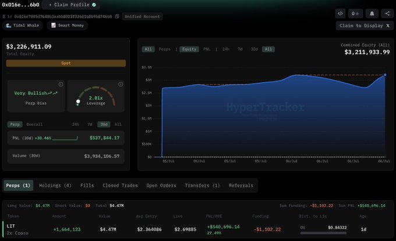This screenshot has width=396, height=241.
Task: Click Amount column header
Action: [x=59, y=216]
